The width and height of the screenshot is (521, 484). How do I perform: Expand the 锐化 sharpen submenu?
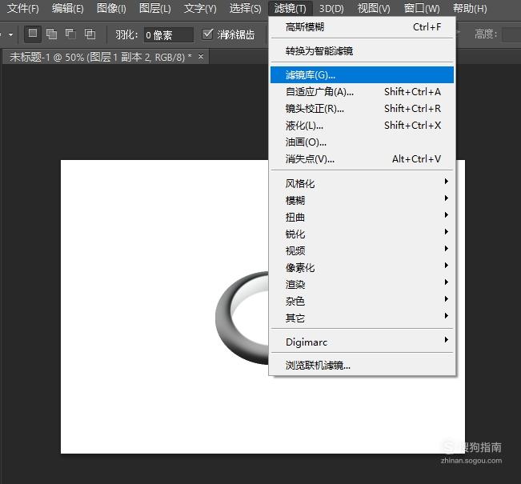pyautogui.click(x=363, y=234)
